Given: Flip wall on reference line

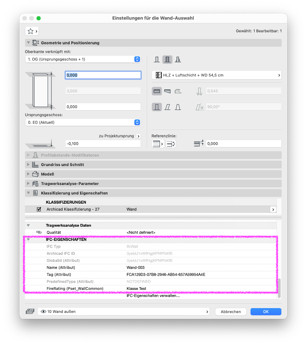Looking at the screenshot, I should (x=171, y=144).
